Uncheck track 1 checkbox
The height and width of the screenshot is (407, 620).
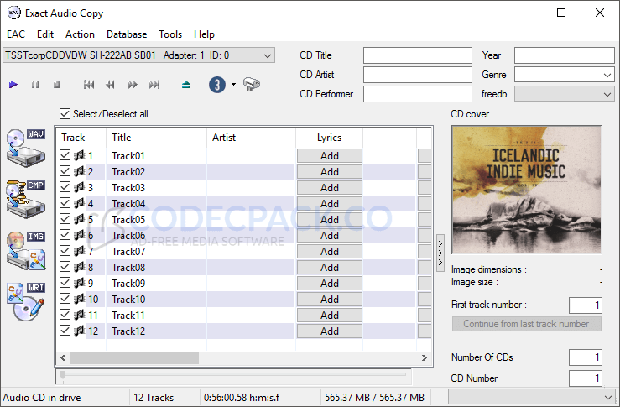click(x=65, y=155)
